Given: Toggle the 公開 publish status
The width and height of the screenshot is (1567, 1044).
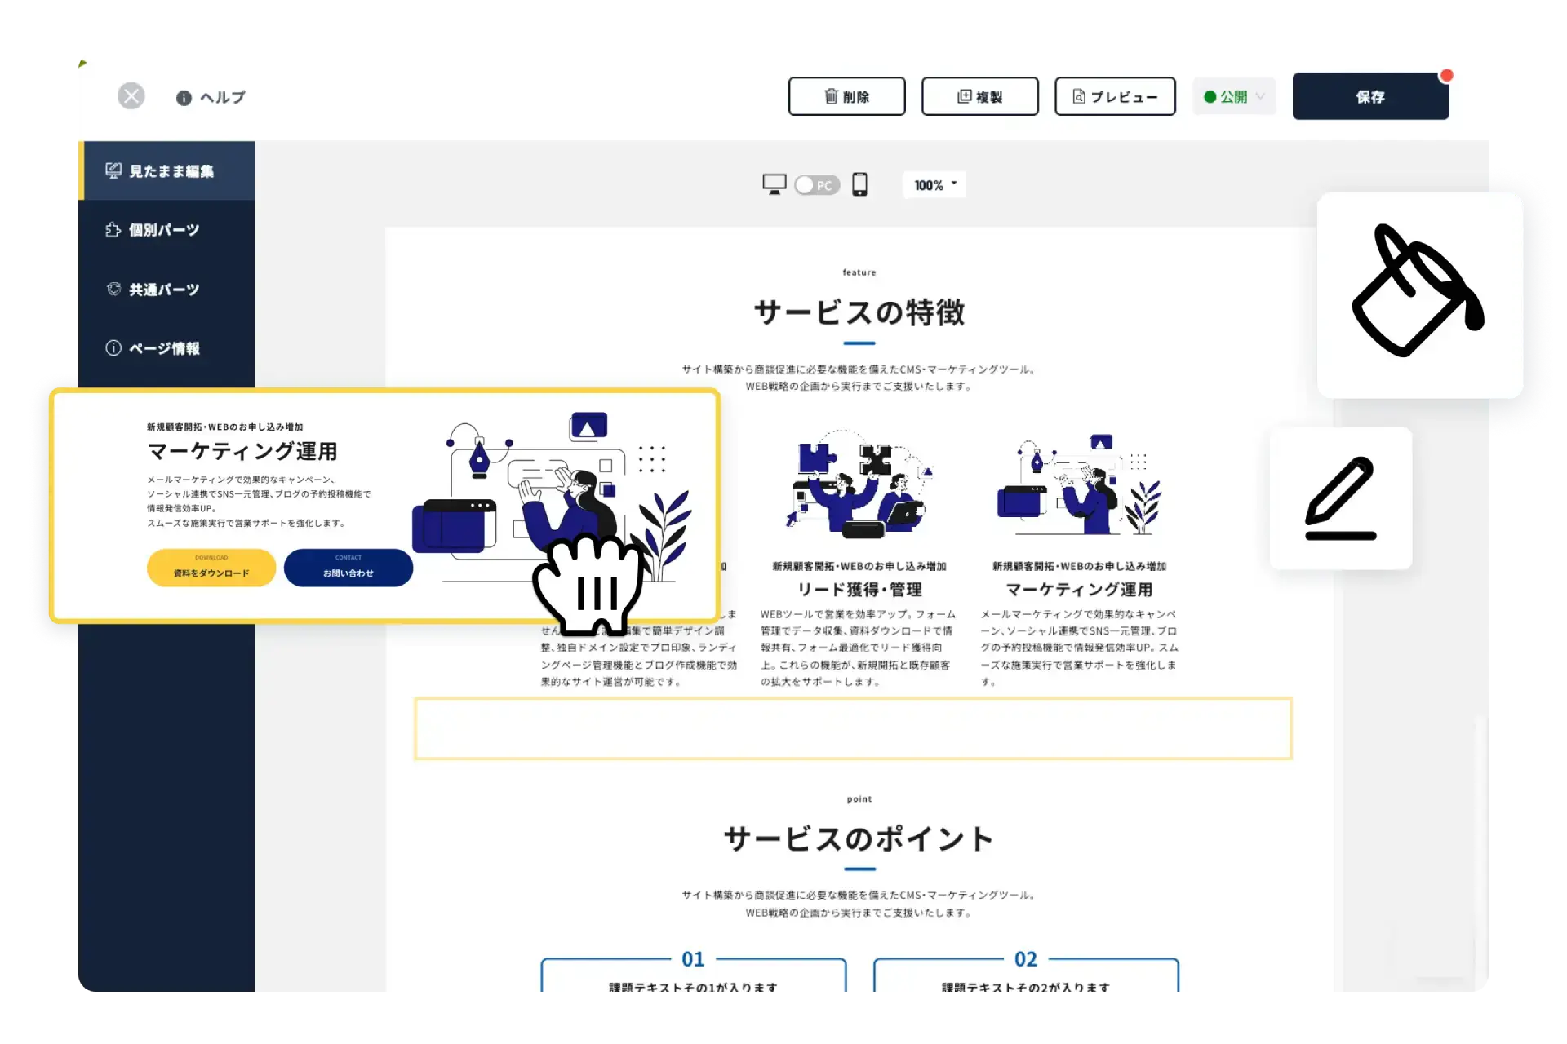Looking at the screenshot, I should (1227, 96).
